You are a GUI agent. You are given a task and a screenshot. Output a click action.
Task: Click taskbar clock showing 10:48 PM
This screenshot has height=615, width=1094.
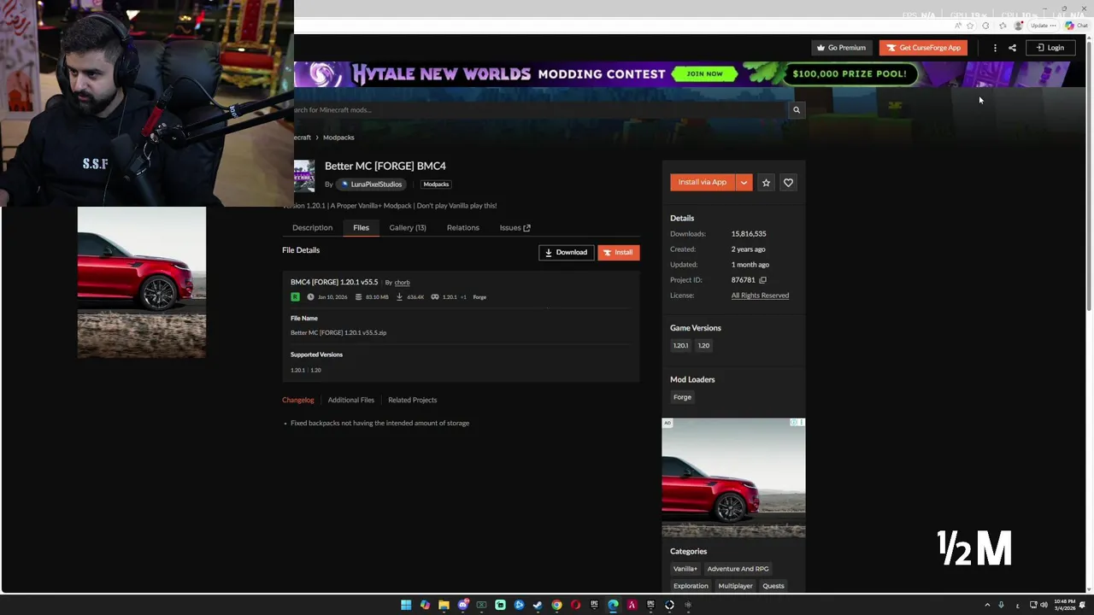pos(1065,605)
